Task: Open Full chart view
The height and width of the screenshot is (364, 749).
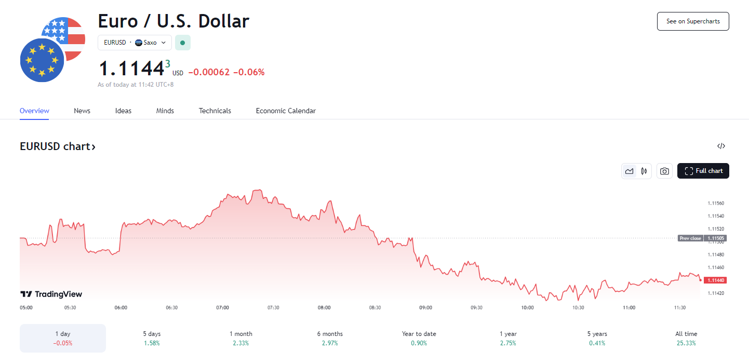Action: pos(703,171)
